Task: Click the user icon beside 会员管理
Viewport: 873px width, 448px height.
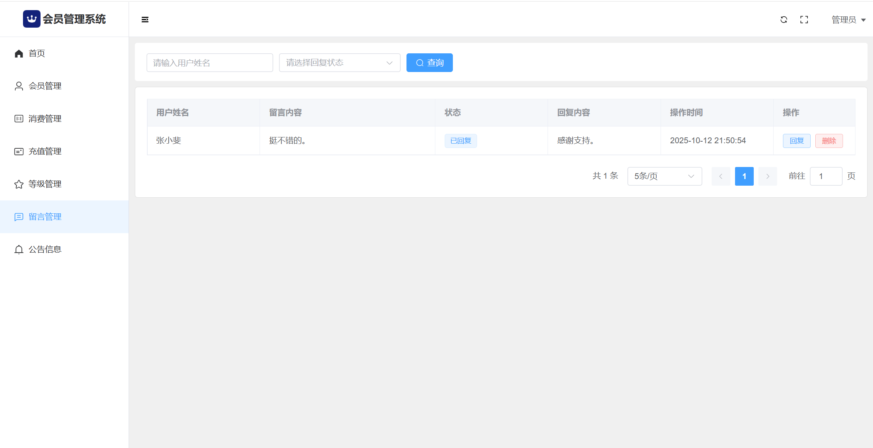Action: tap(19, 86)
